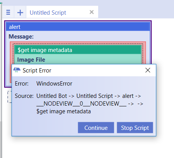Click the vertical splitter bar at left edge
Screen dimensions: 174x158
[1, 80]
